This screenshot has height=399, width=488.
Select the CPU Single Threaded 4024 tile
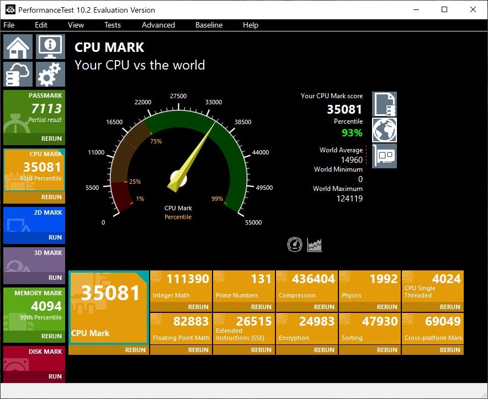pyautogui.click(x=433, y=286)
